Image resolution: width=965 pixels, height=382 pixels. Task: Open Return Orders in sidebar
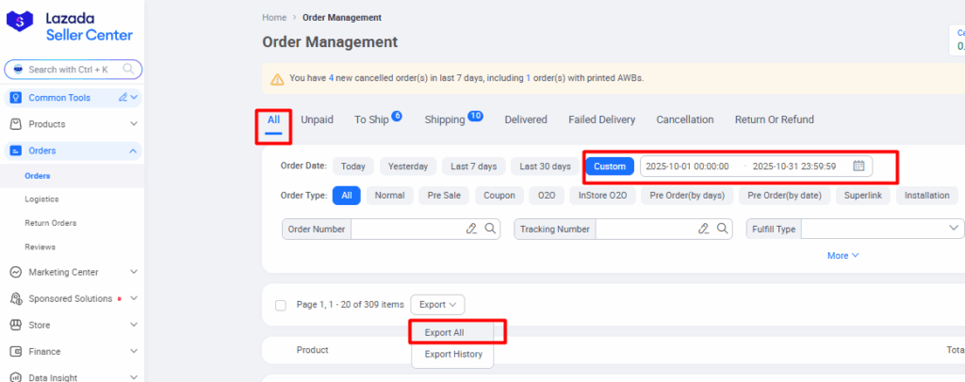(51, 223)
